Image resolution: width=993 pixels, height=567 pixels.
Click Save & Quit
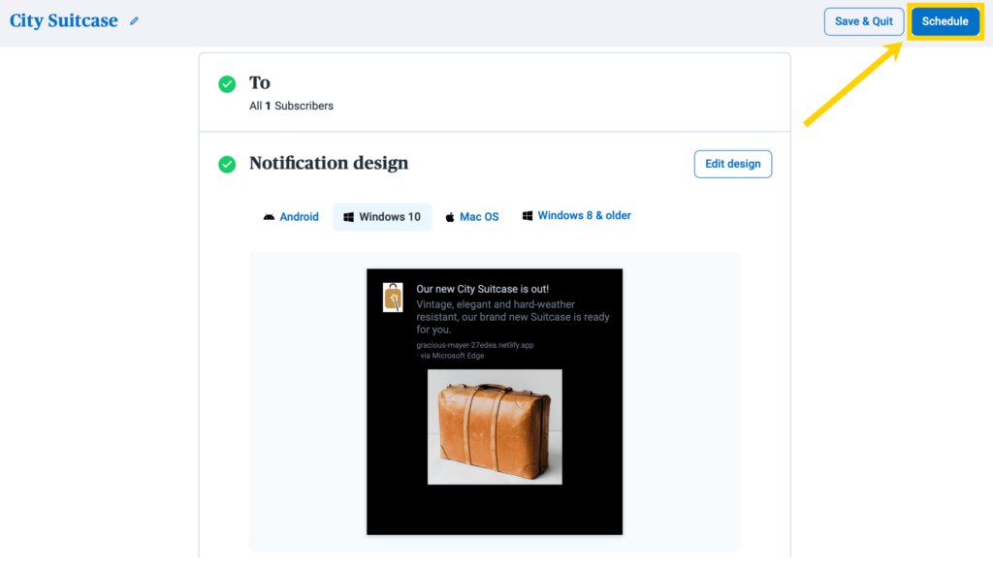864,21
